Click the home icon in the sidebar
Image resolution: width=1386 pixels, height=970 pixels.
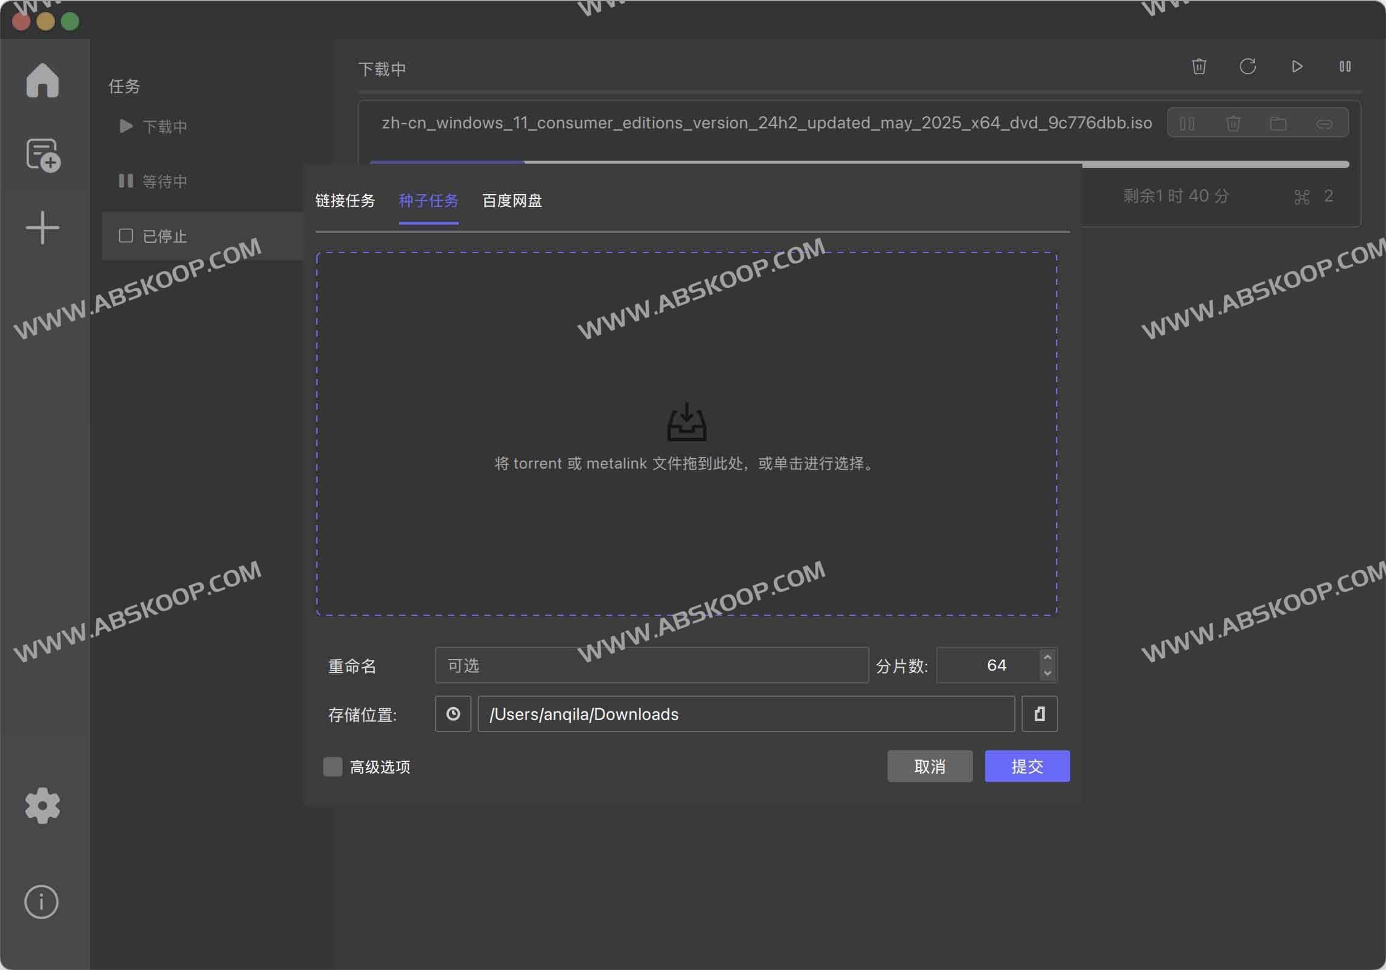pyautogui.click(x=41, y=80)
